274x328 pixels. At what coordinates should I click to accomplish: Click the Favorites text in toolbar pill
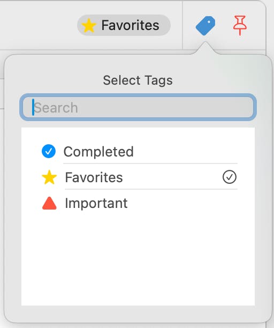[x=131, y=25]
